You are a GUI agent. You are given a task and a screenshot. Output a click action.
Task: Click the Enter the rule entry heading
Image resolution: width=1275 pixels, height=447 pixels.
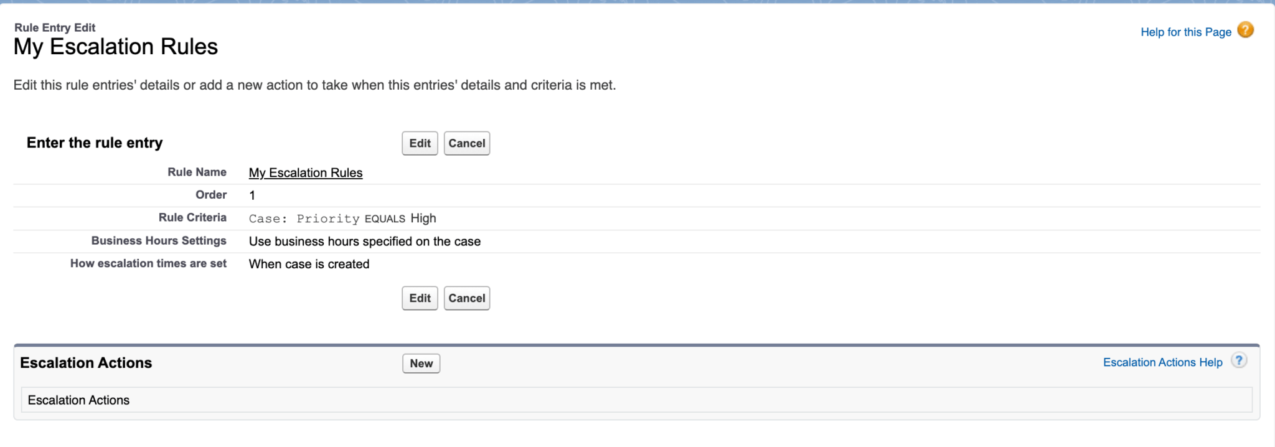point(95,143)
